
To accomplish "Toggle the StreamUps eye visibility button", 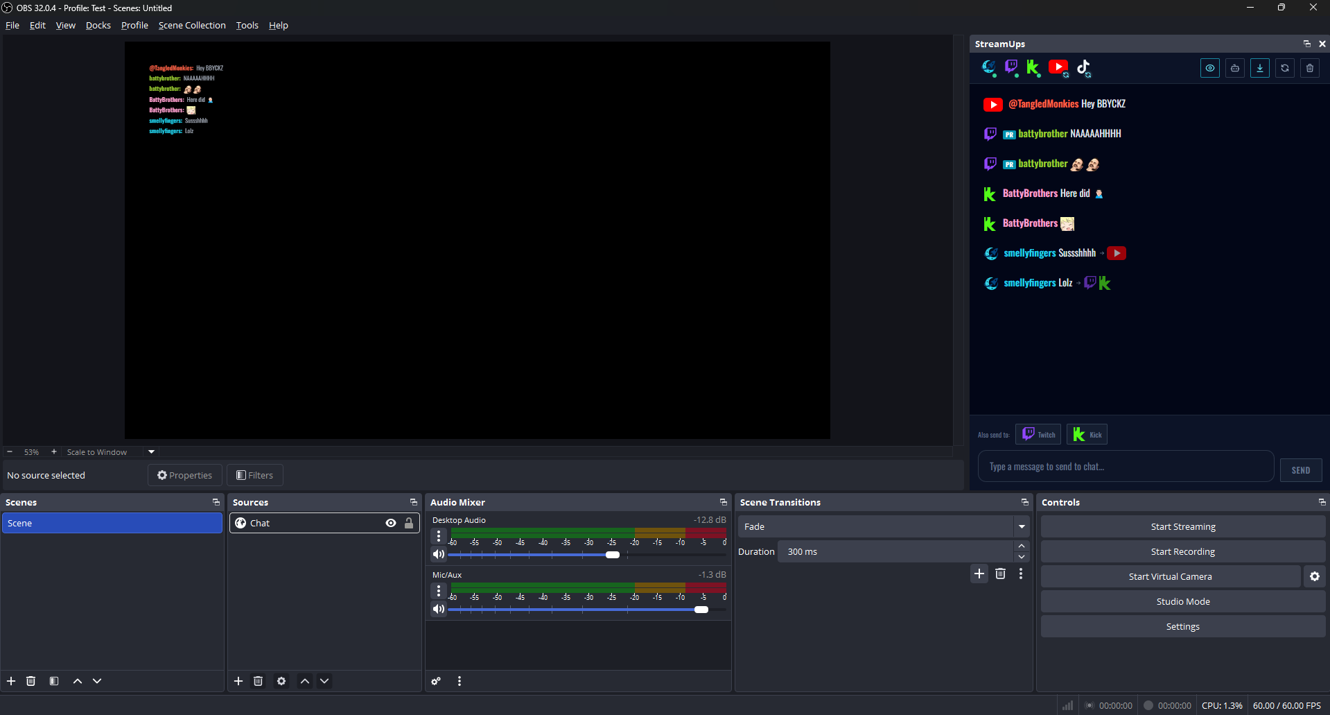I will (x=1210, y=68).
